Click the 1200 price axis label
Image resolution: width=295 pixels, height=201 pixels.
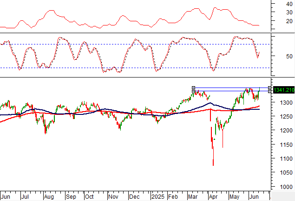(x=286, y=130)
